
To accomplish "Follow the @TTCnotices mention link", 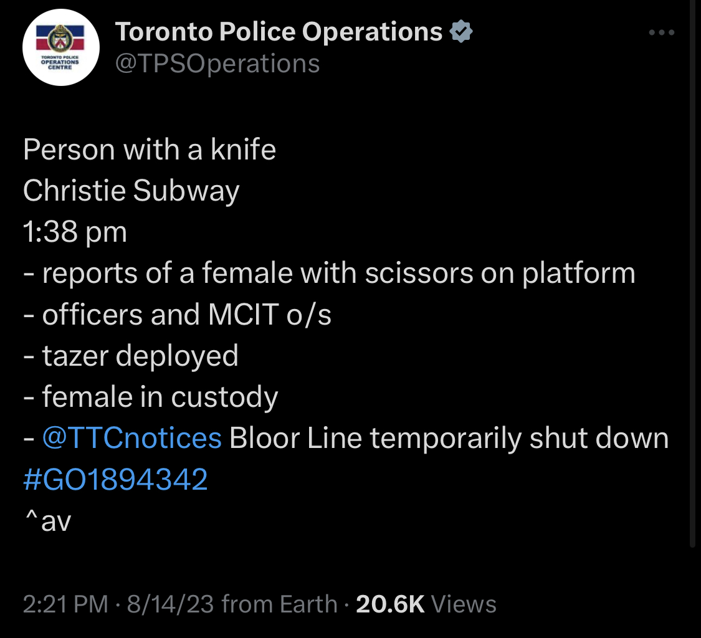I will pyautogui.click(x=132, y=438).
